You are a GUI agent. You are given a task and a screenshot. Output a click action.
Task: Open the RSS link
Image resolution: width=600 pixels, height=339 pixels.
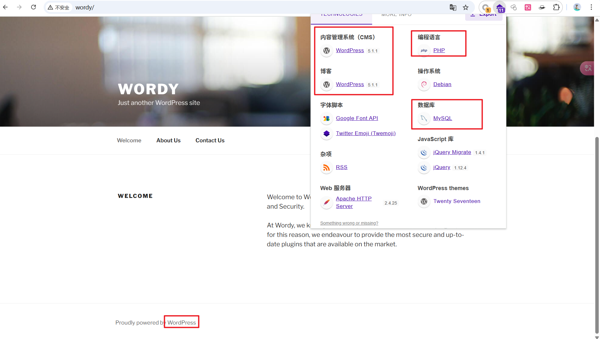click(x=342, y=167)
